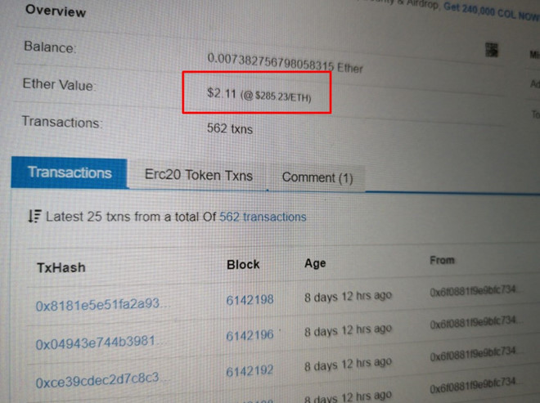Click the Overview heading
This screenshot has width=540, height=403.
coord(56,11)
